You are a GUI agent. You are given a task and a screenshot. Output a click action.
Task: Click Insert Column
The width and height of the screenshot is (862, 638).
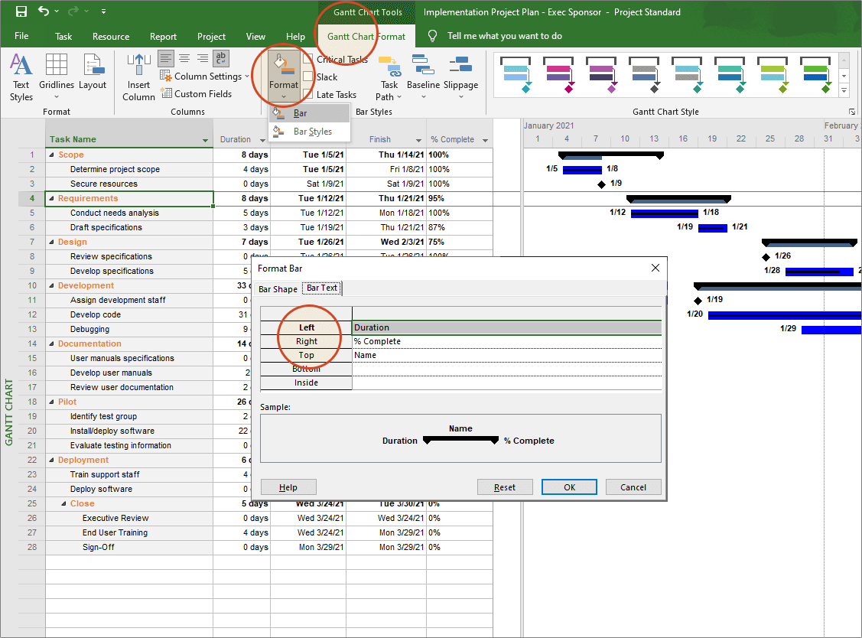138,74
